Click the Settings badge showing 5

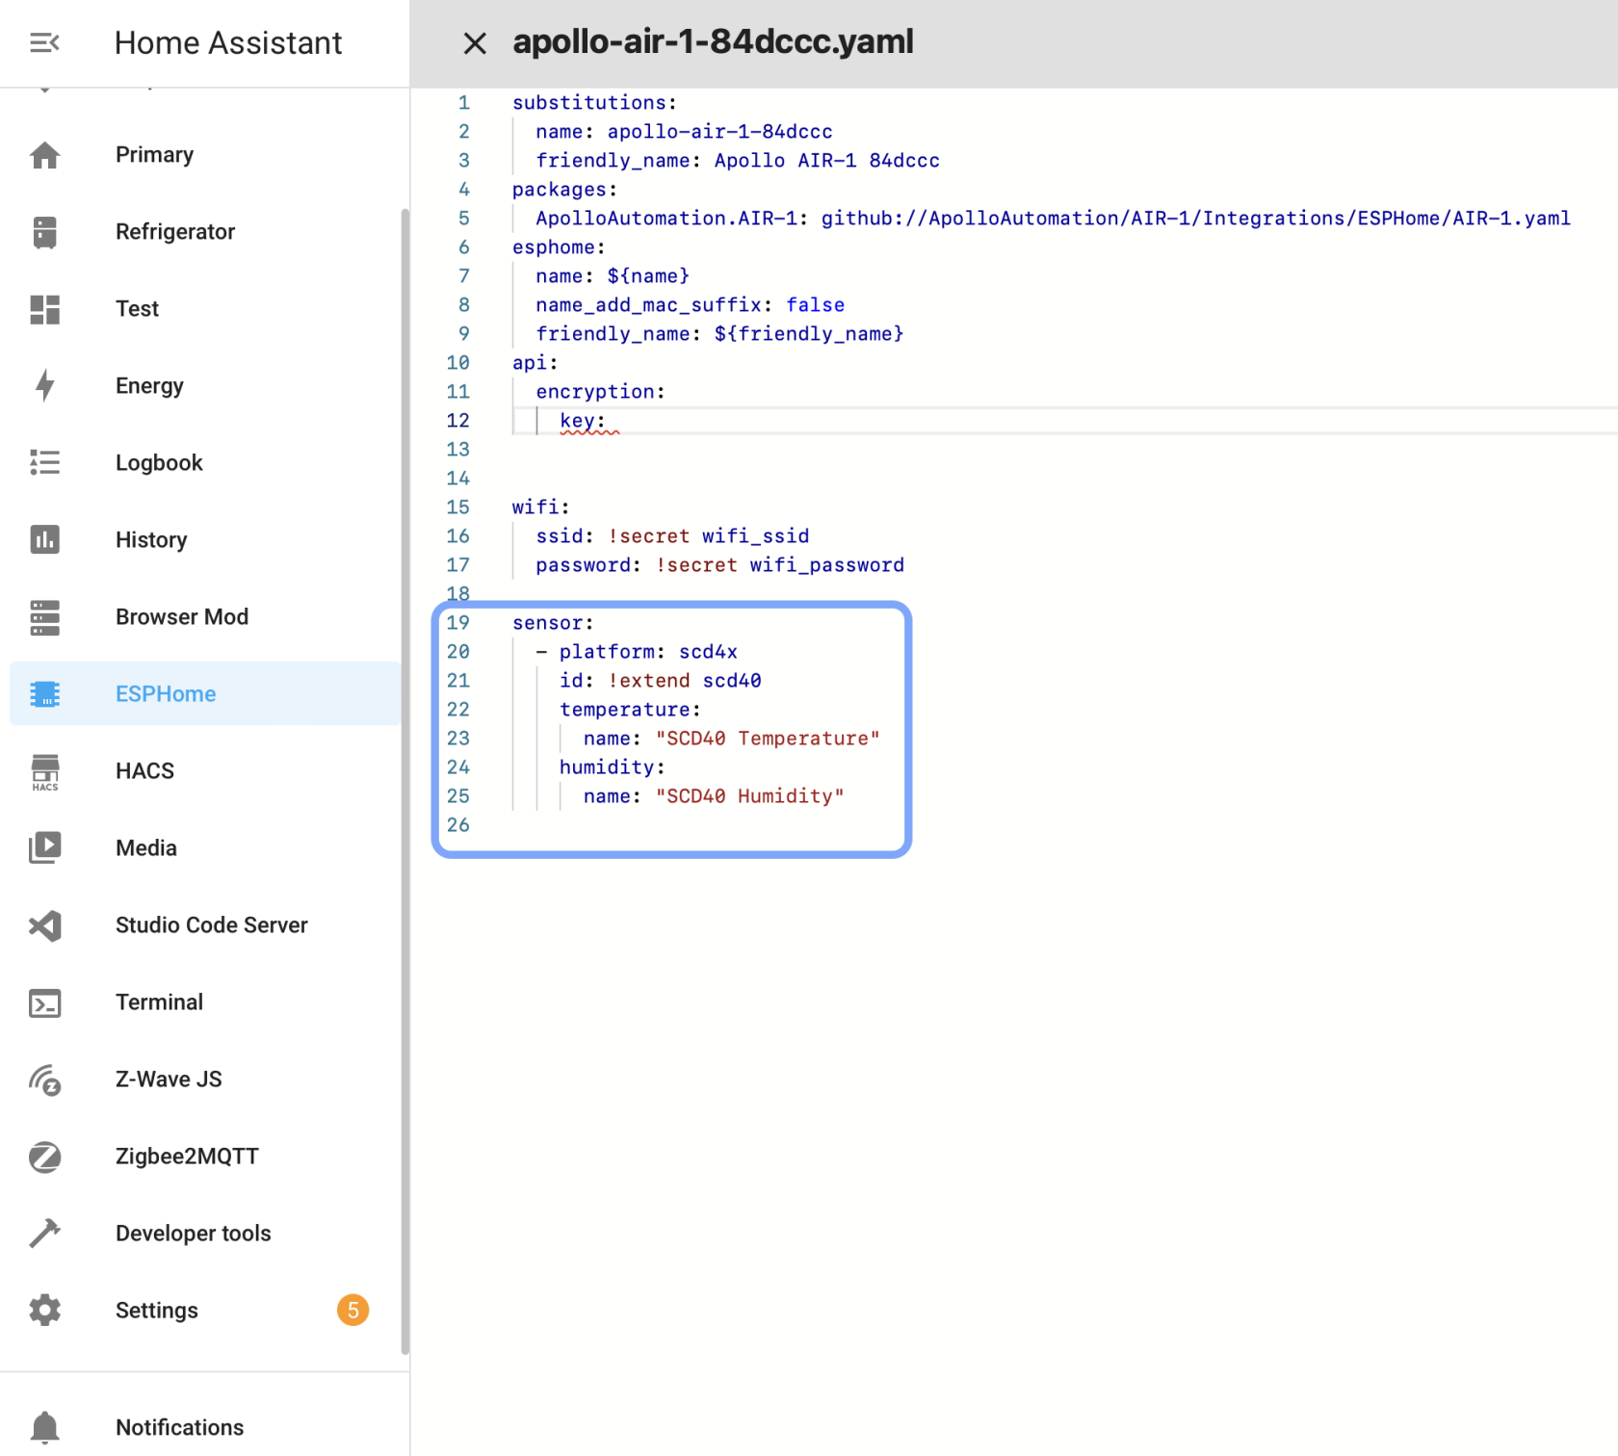(x=352, y=1311)
